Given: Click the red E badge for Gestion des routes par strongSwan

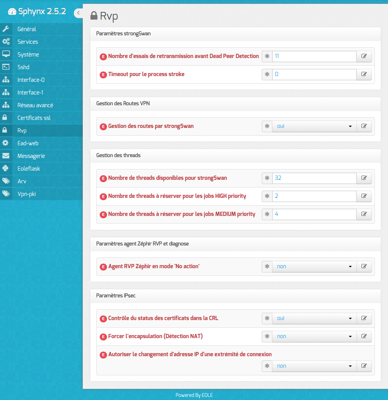Looking at the screenshot, I should [x=103, y=126].
